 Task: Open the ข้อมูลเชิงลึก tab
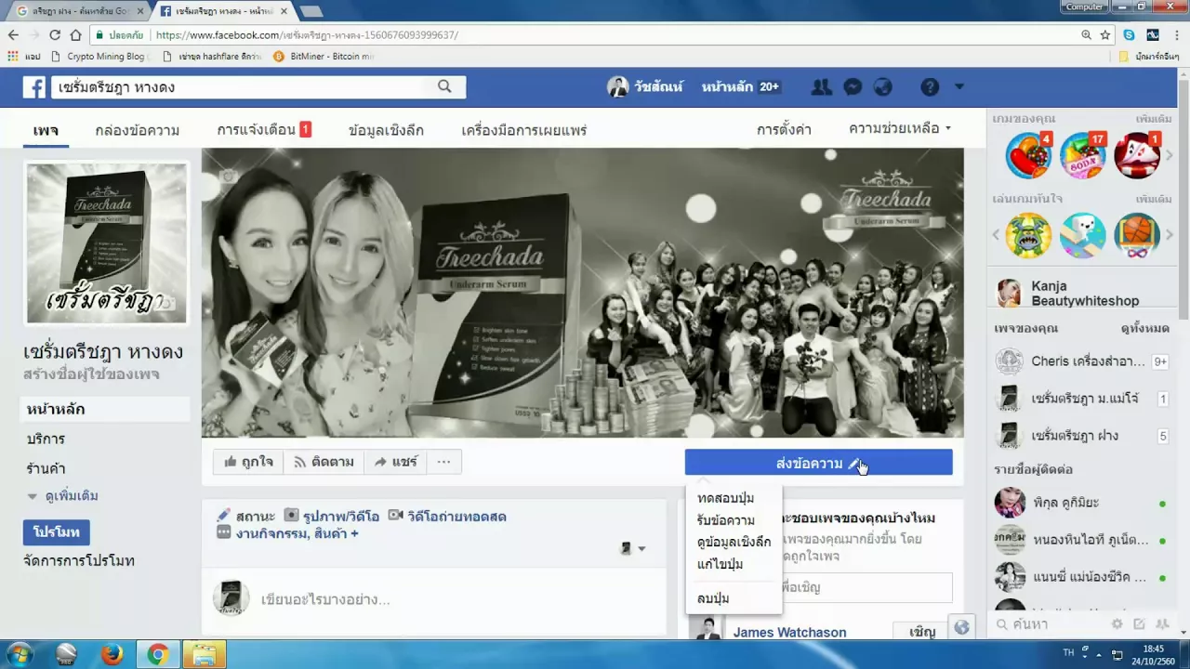coord(386,130)
